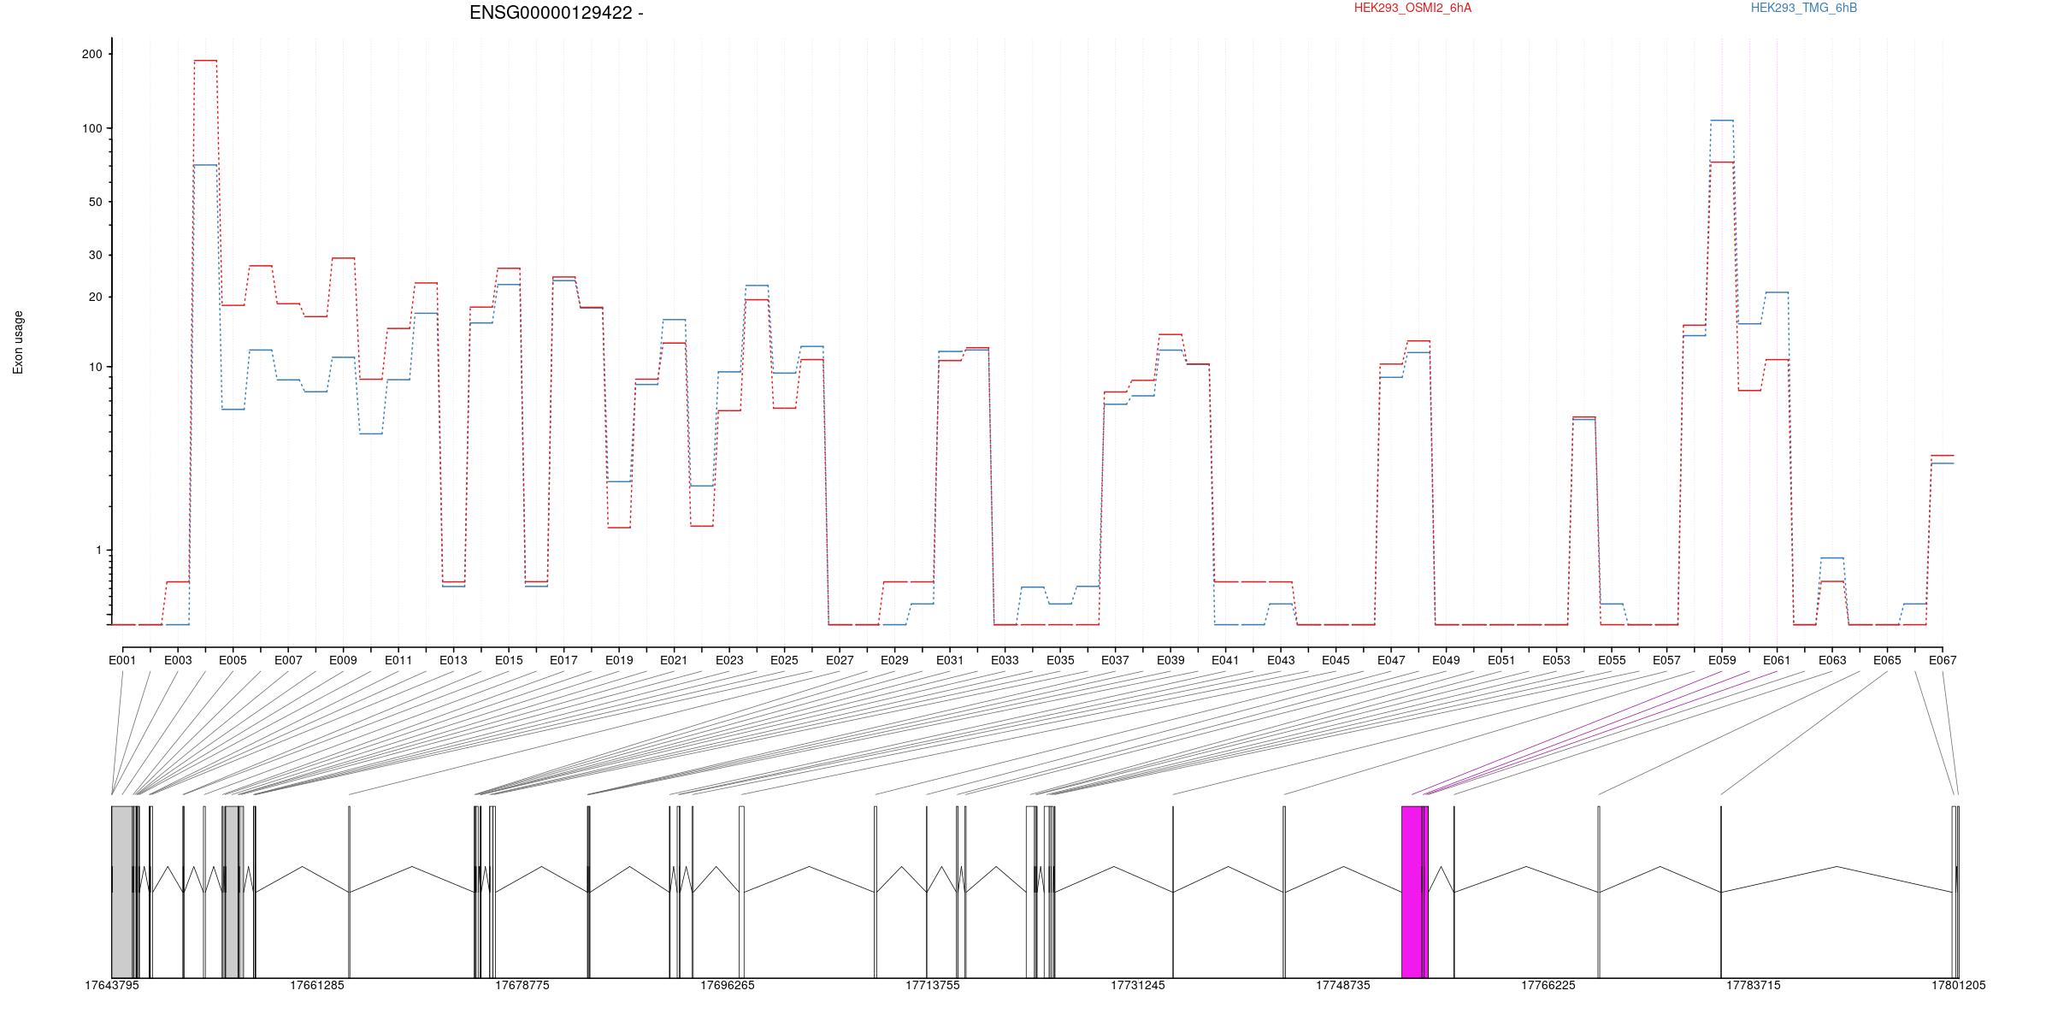The height and width of the screenshot is (1026, 2052).
Task: Click exon label E063
Action: (x=1832, y=660)
